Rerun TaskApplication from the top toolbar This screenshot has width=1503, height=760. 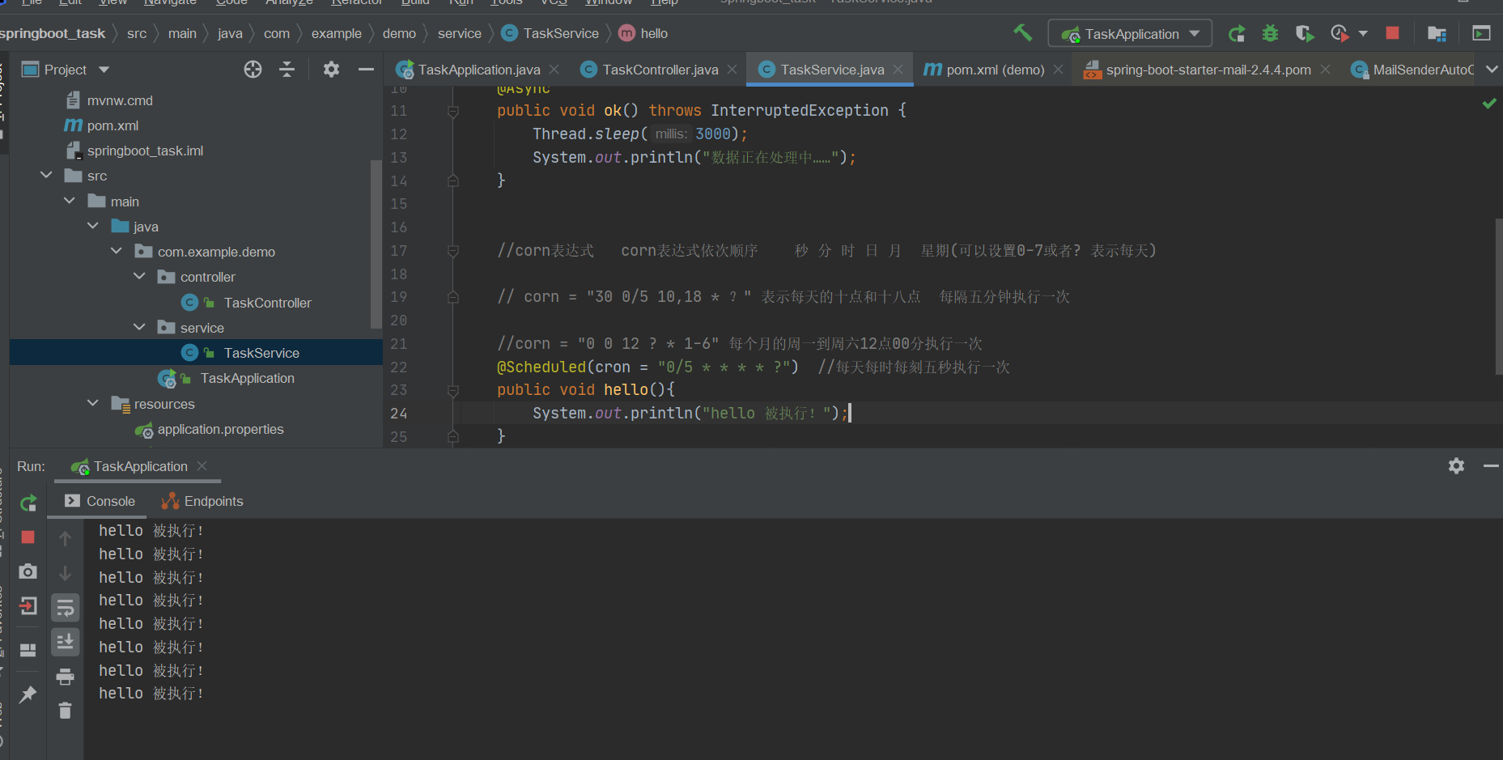pyautogui.click(x=1236, y=33)
